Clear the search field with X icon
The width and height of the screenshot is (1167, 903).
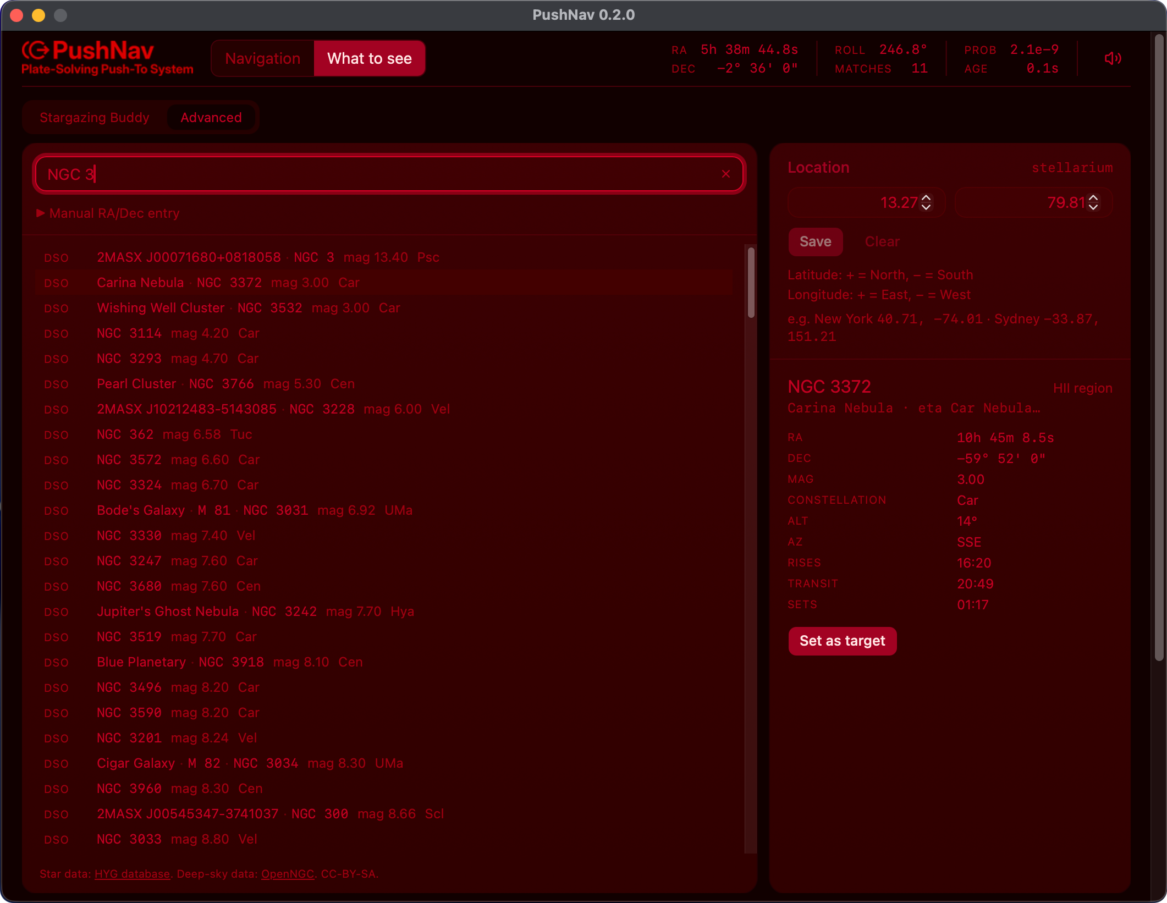click(726, 174)
